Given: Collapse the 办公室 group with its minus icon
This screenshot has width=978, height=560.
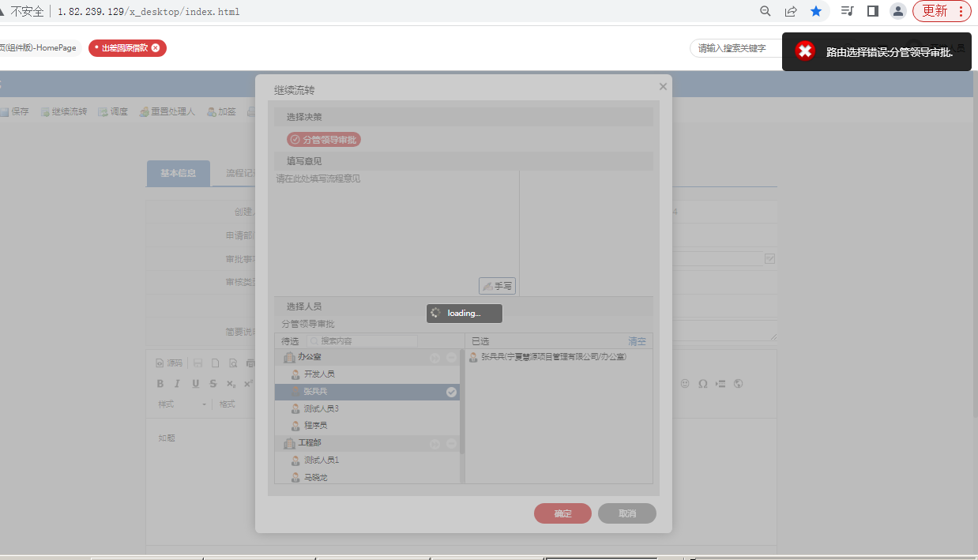Looking at the screenshot, I should 451,358.
